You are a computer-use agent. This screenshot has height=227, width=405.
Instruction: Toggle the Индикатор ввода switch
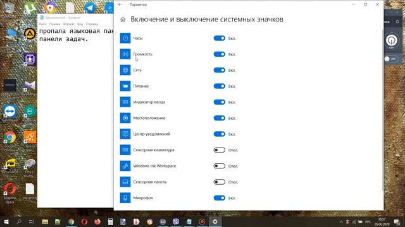[220, 102]
